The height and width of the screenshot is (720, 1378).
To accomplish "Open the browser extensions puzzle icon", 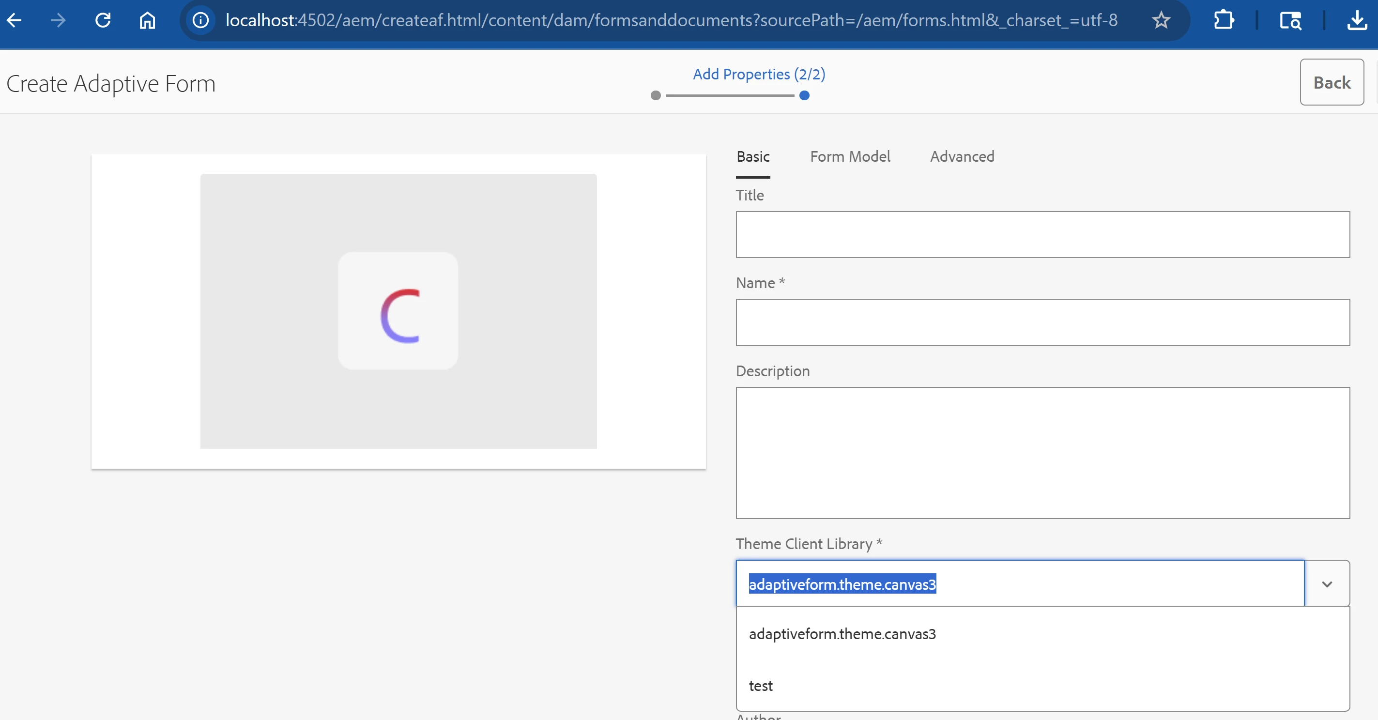I will click(1224, 20).
